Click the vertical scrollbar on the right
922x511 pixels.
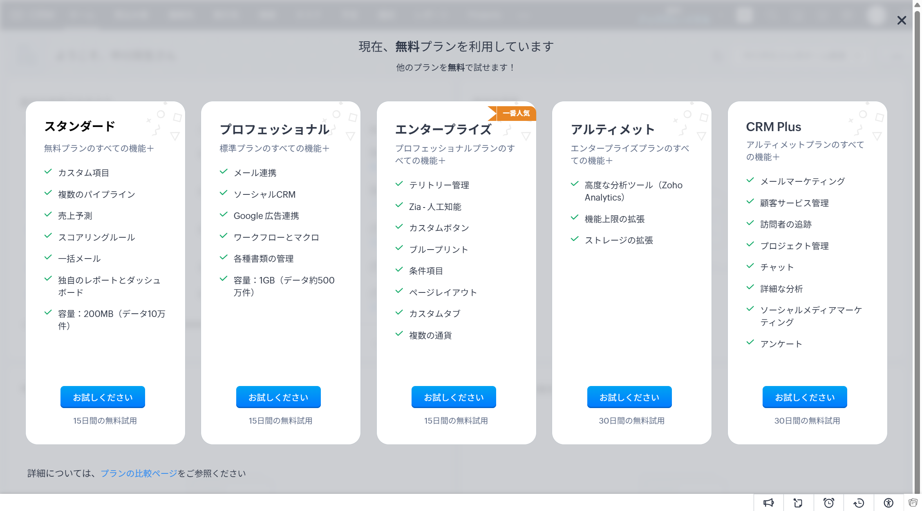[x=918, y=245]
